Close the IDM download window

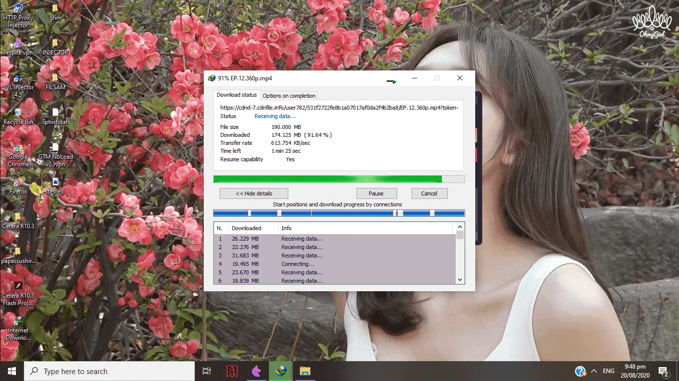point(460,78)
